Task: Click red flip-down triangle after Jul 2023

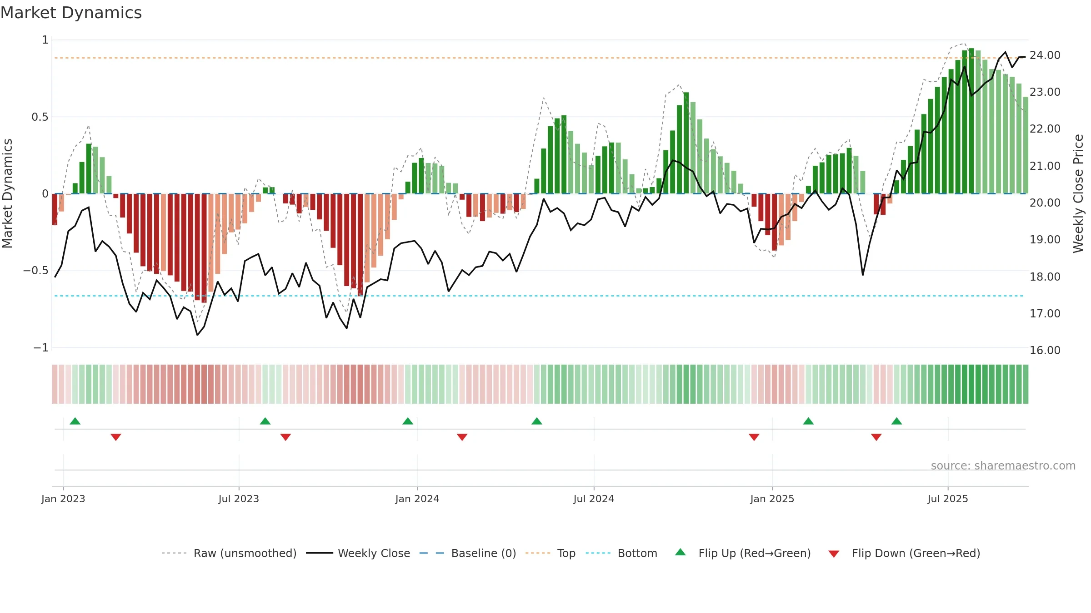Action: click(285, 437)
